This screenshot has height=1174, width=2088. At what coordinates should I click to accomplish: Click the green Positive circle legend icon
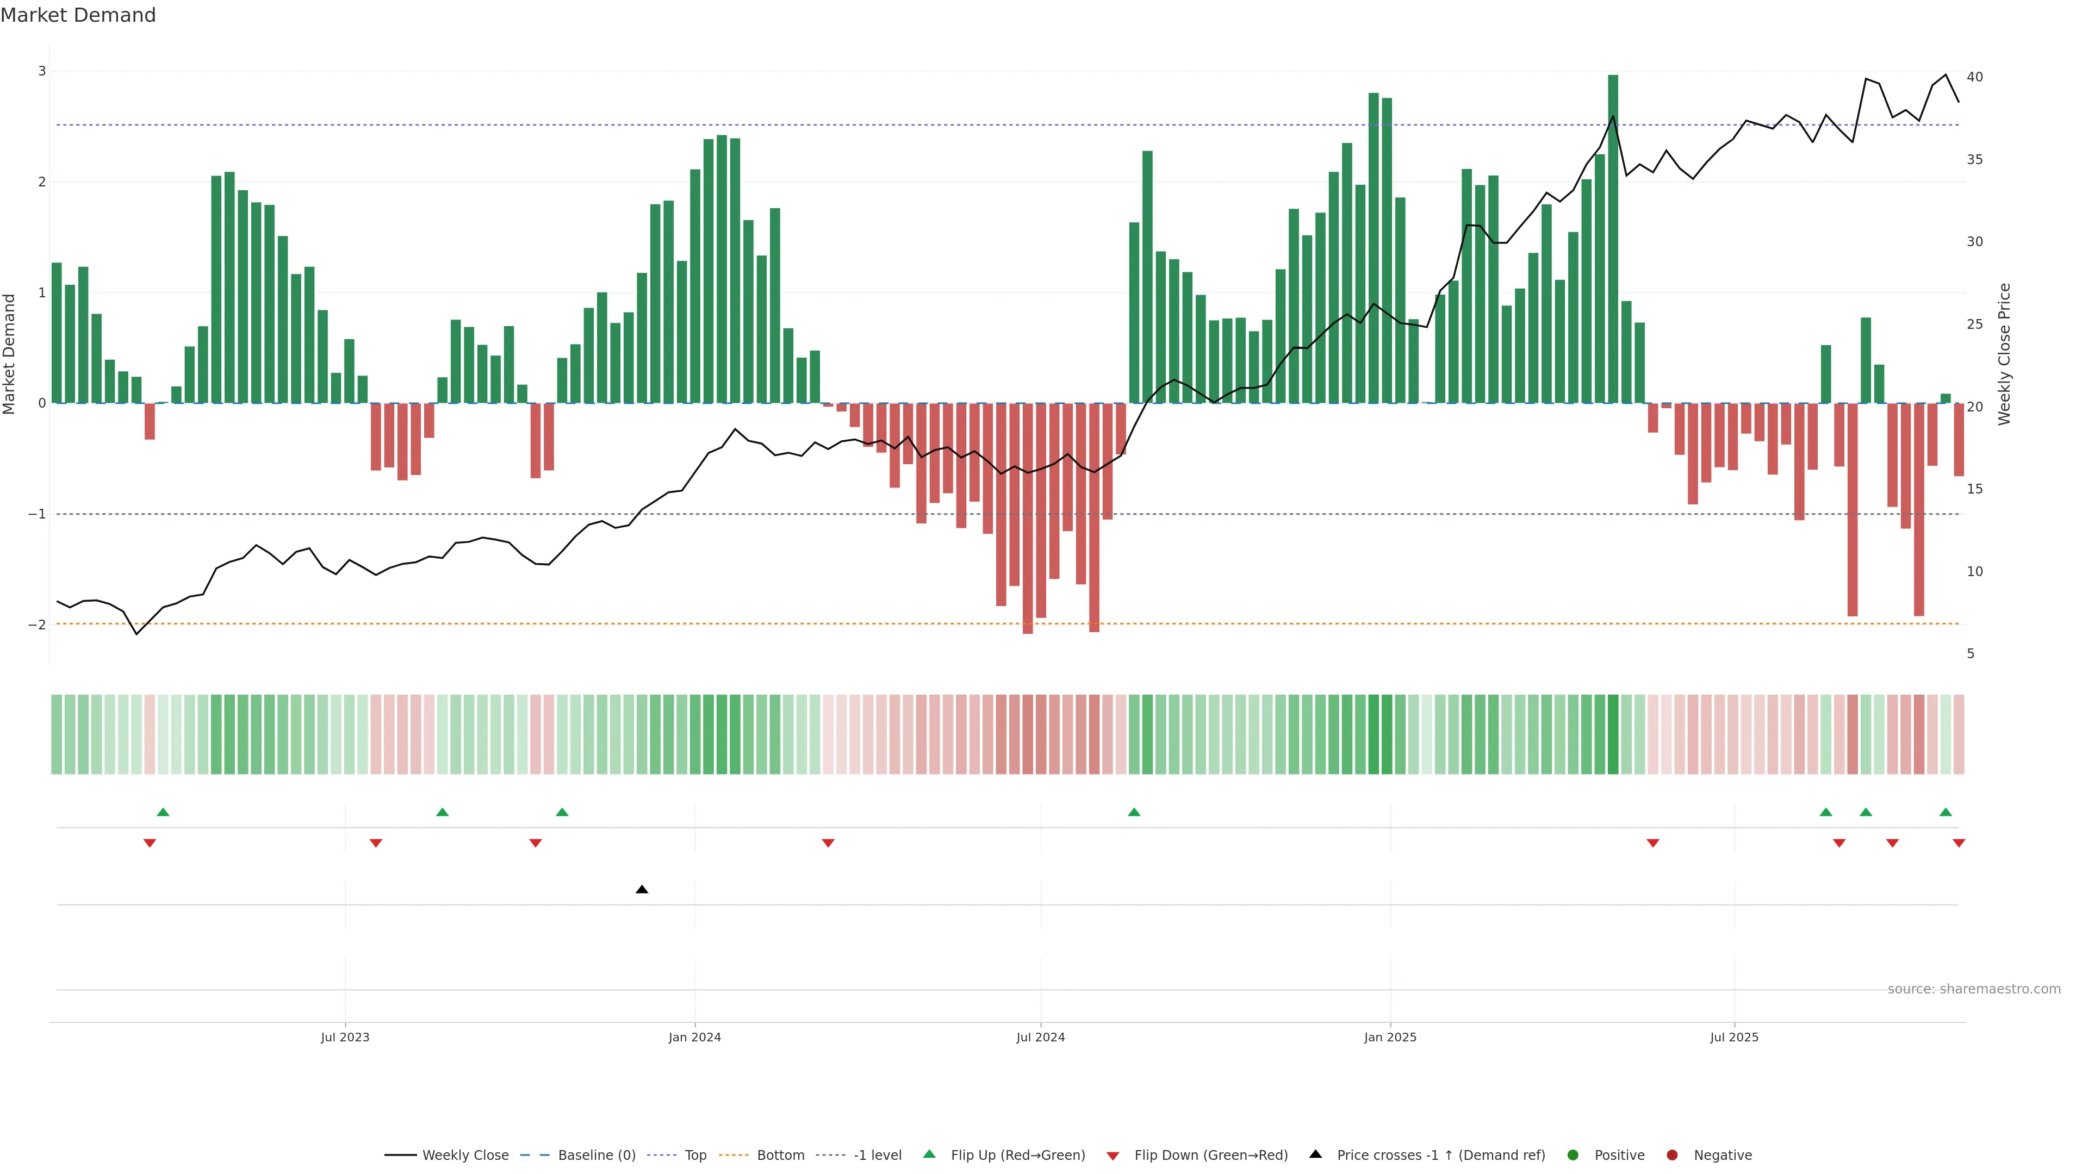pos(1573,1156)
